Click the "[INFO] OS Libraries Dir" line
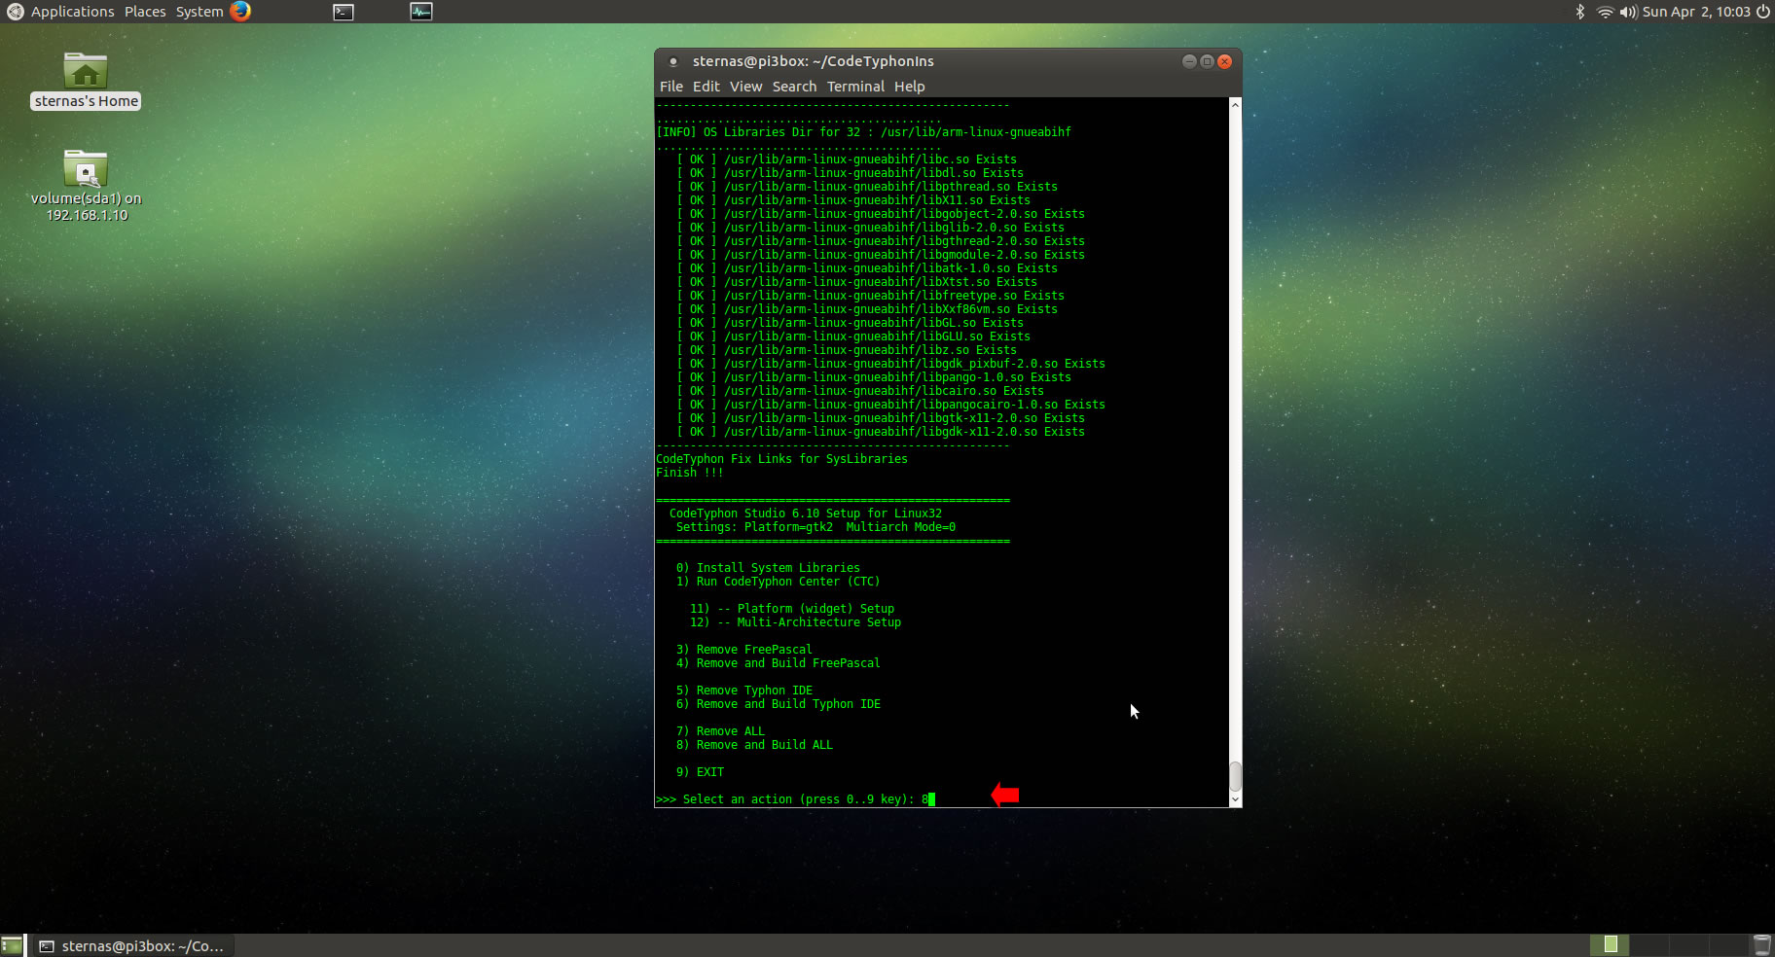The width and height of the screenshot is (1775, 957). (x=863, y=132)
